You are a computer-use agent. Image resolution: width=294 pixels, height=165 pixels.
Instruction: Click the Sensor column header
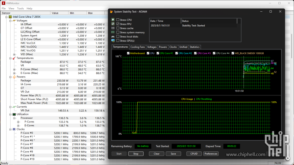[25, 13]
